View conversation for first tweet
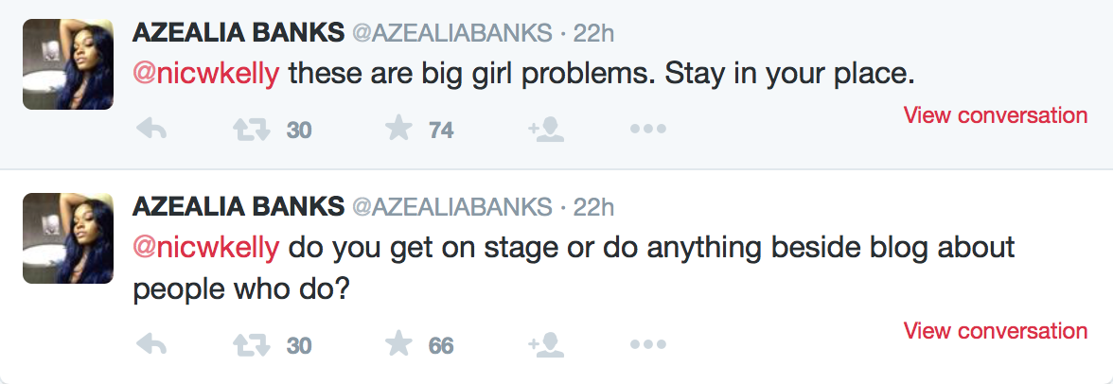This screenshot has width=1113, height=384. coord(995,115)
